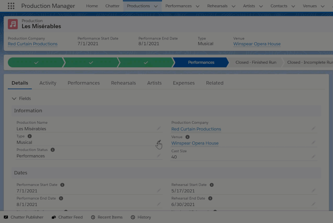Click the edit pencil for Cast Size
The image size is (333, 223).
coord(313,157)
